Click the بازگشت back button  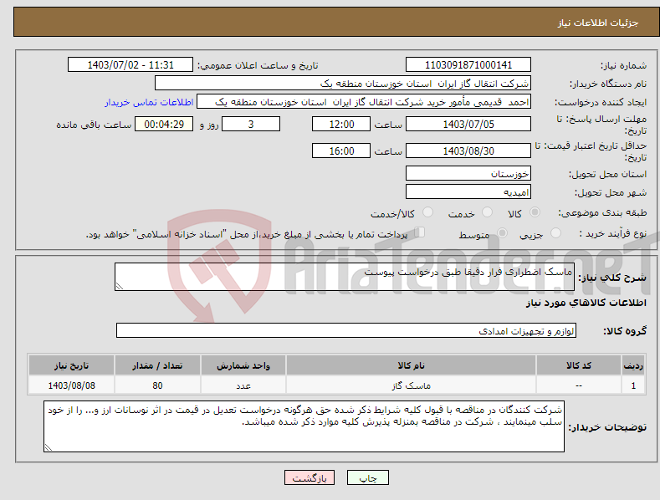pyautogui.click(x=310, y=477)
